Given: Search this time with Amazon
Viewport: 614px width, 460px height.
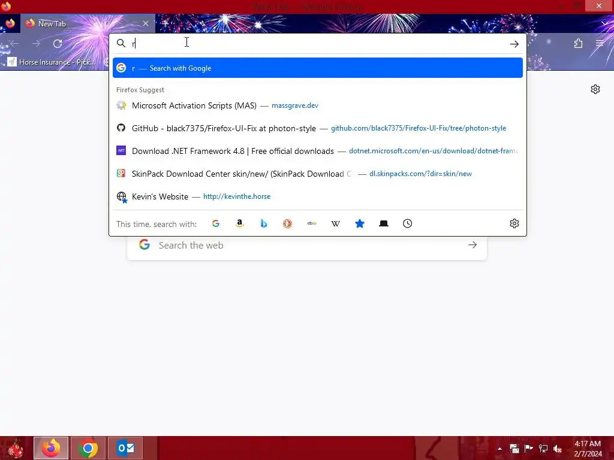Looking at the screenshot, I should tap(240, 223).
